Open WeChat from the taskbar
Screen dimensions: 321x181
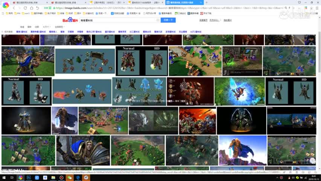click(x=70, y=178)
